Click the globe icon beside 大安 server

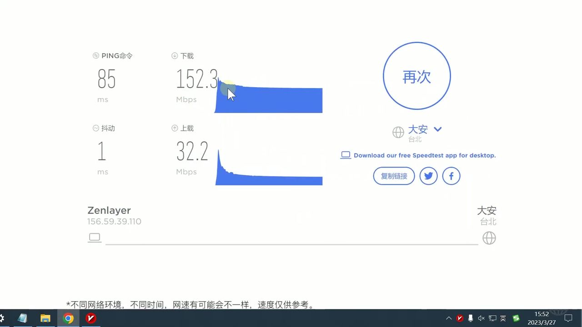398,133
